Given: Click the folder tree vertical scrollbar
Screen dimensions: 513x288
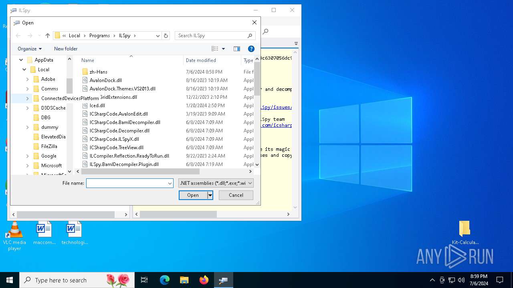Looking at the screenshot, I should coord(69,86).
